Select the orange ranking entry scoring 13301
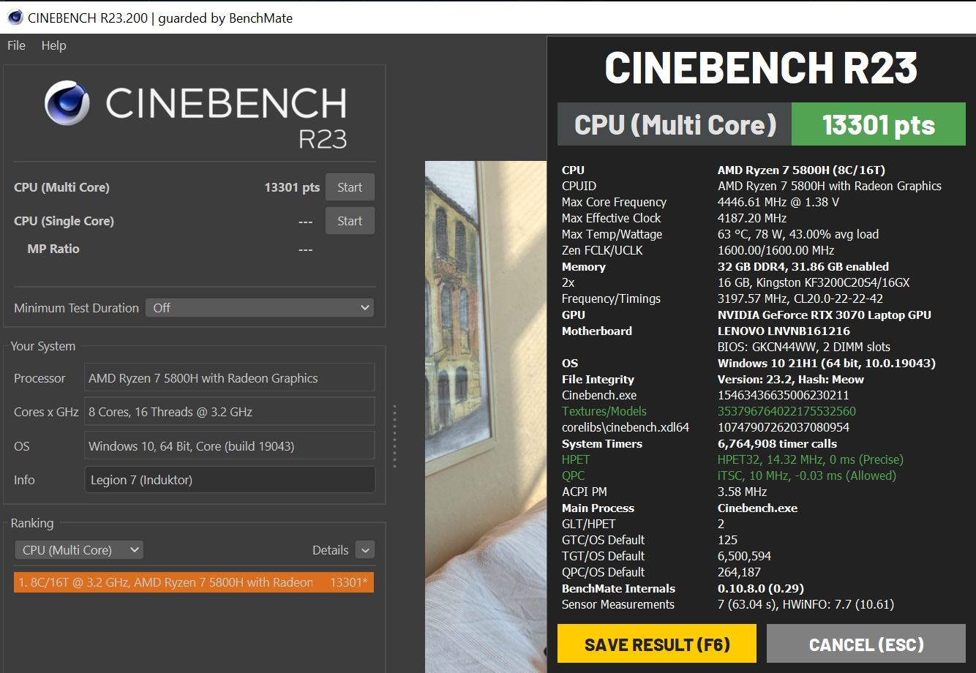This screenshot has height=673, width=976. pyautogui.click(x=194, y=582)
